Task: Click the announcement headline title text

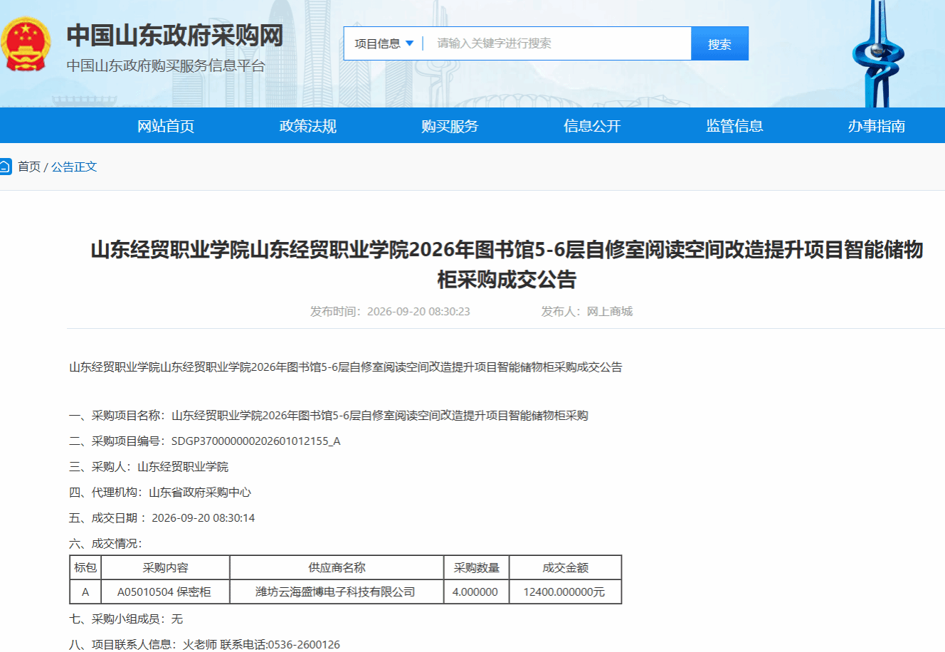Action: 507,264
